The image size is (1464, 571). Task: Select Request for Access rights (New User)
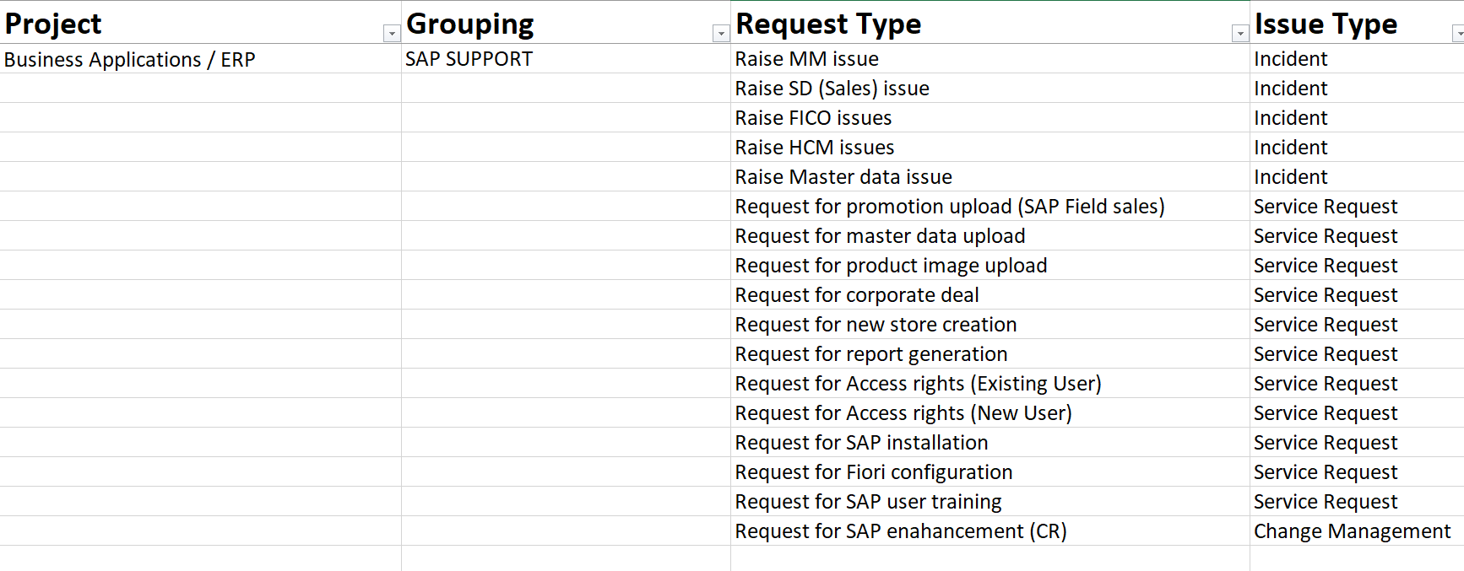click(x=990, y=413)
